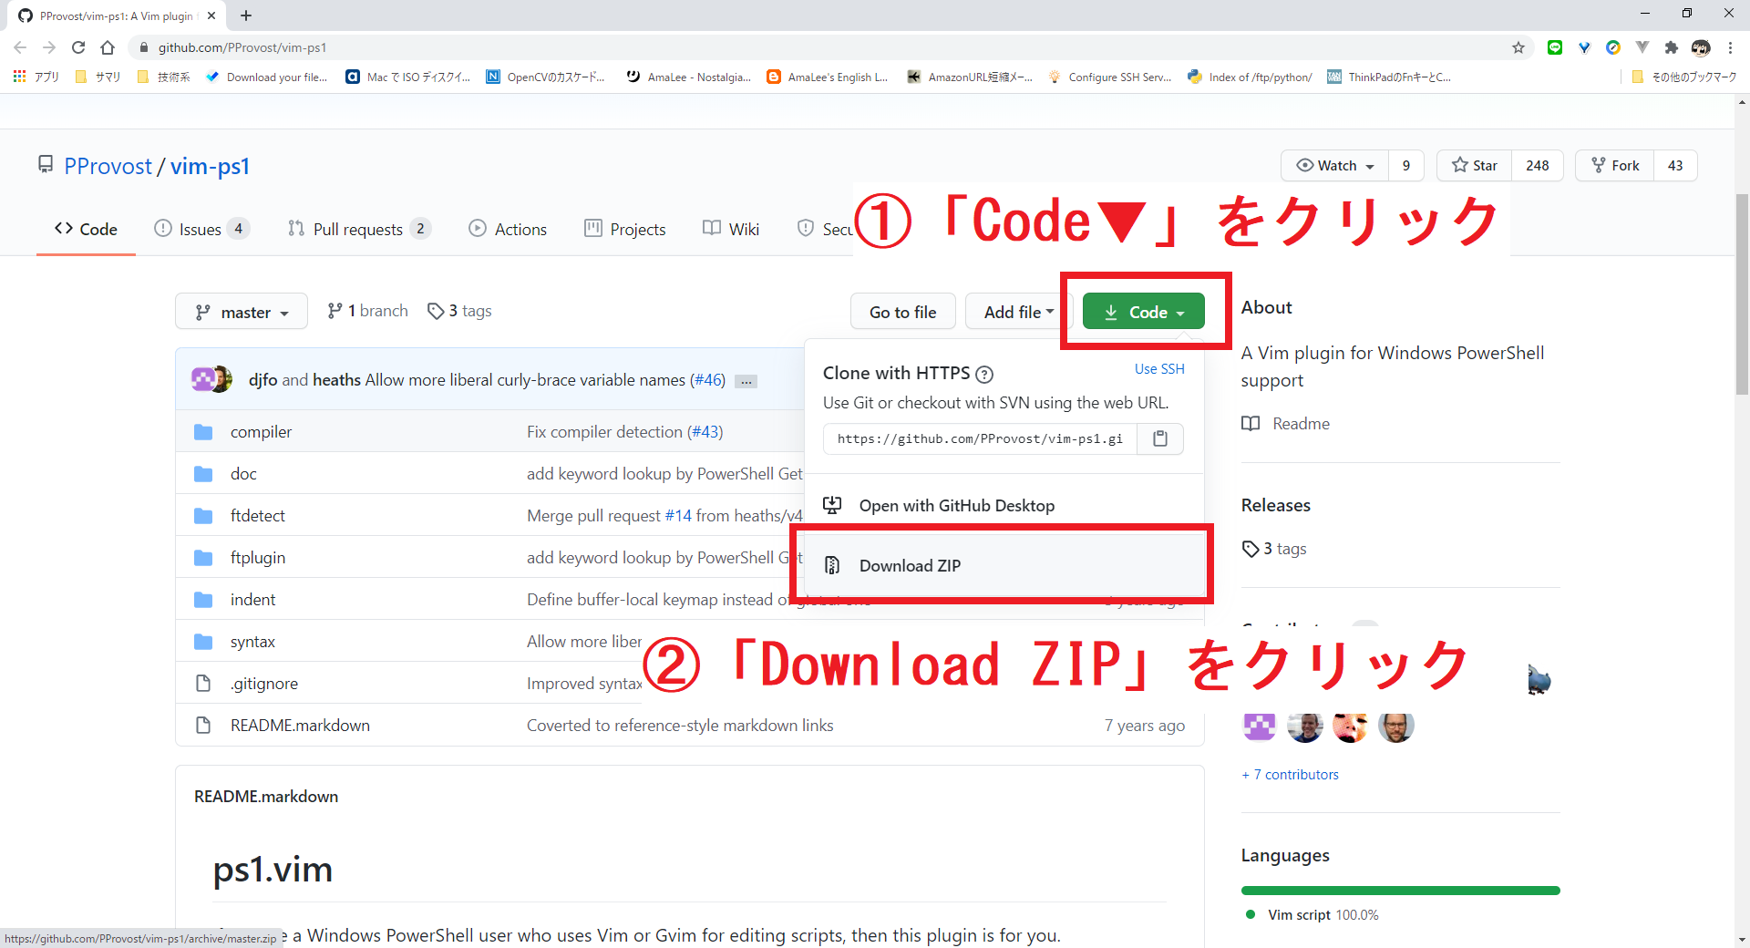Fork the repository
The height and width of the screenshot is (948, 1750).
[x=1615, y=165]
